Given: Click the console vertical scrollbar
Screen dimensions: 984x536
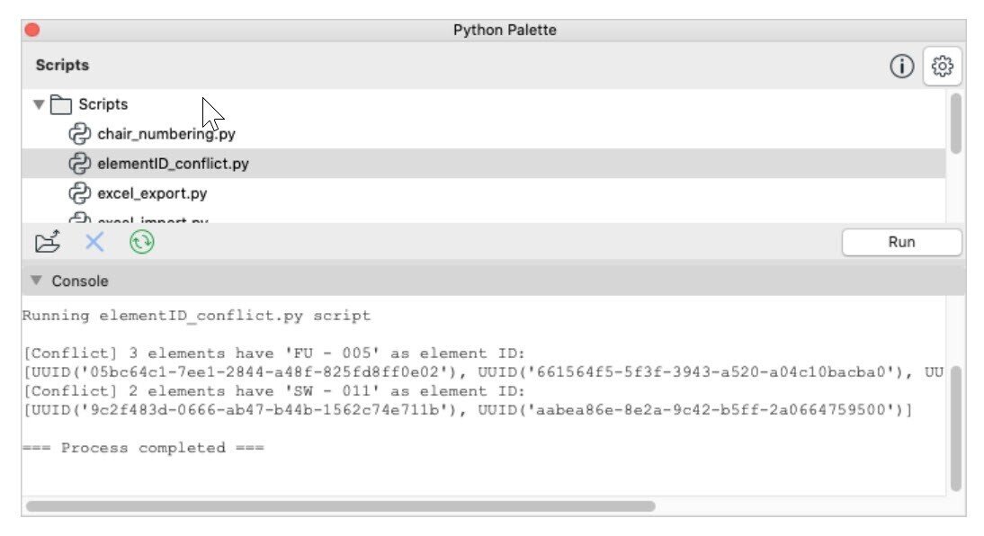Looking at the screenshot, I should 955,427.
